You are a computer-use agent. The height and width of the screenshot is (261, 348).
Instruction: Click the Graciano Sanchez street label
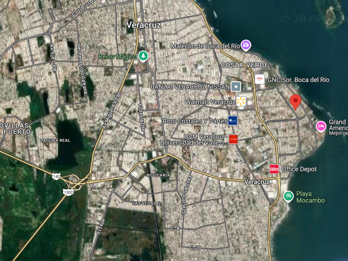click(x=186, y=195)
